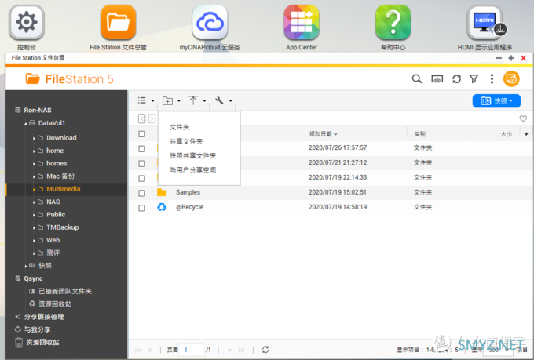
Task: Expand the TMBackup folder tree arrow
Action: point(34,228)
